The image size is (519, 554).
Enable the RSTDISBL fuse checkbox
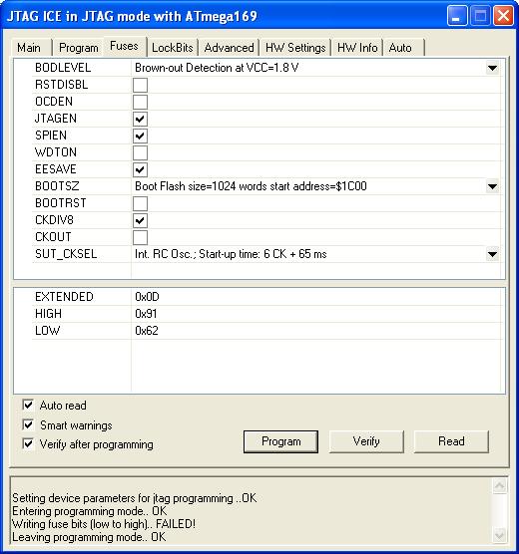pyautogui.click(x=140, y=85)
